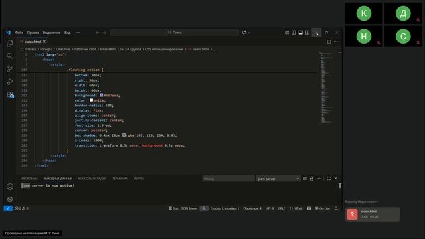Open the Extensions view

click(x=11, y=94)
